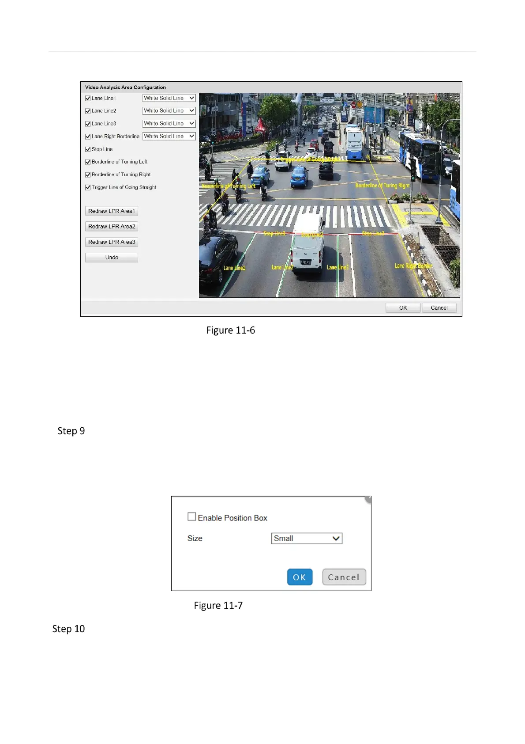Click the 'Size' label
The height and width of the screenshot is (744, 525).
(x=195, y=538)
